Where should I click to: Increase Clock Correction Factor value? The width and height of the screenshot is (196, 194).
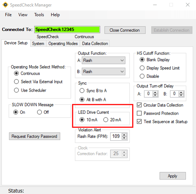pyautogui.click(x=124, y=152)
